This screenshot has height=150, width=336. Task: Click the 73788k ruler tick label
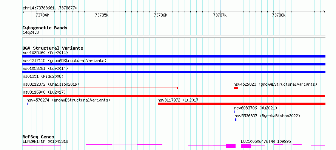pos(279,15)
